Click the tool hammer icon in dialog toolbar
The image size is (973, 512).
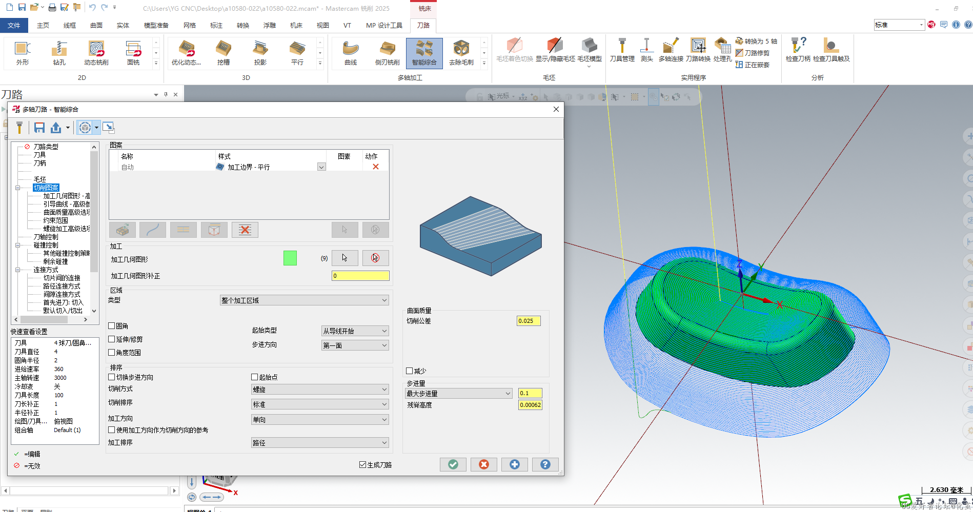tap(19, 128)
